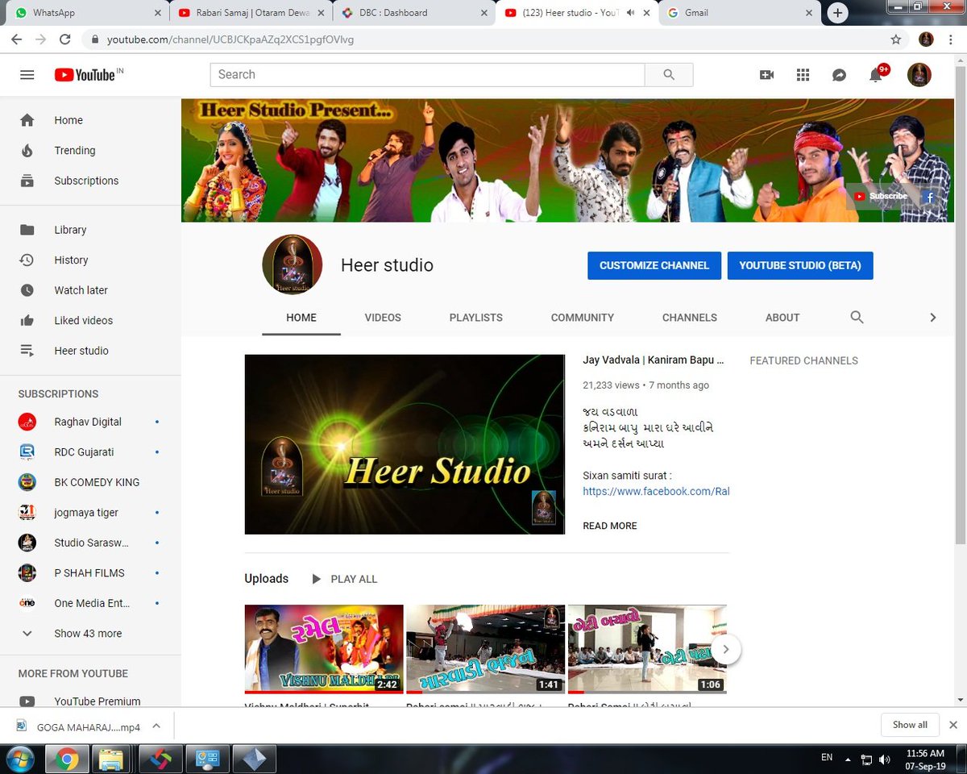The image size is (967, 774).
Task: Open Watch later list
Action: click(90, 290)
